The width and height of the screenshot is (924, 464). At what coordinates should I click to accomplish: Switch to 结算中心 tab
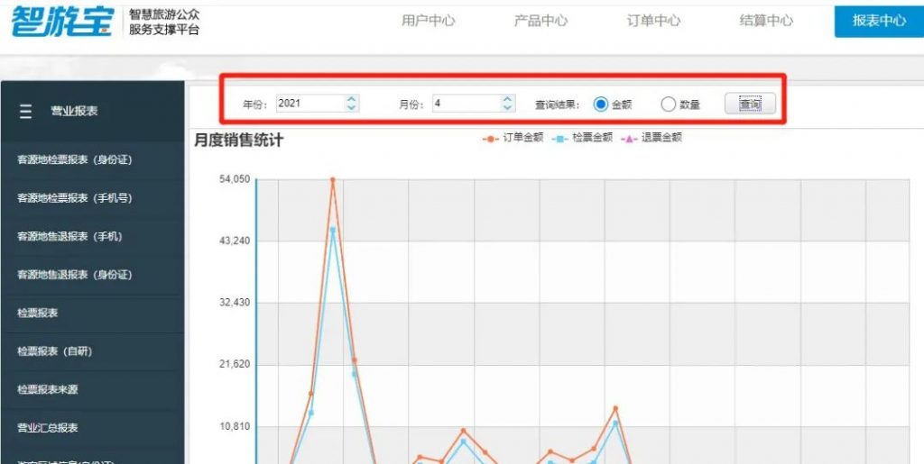pos(766,21)
